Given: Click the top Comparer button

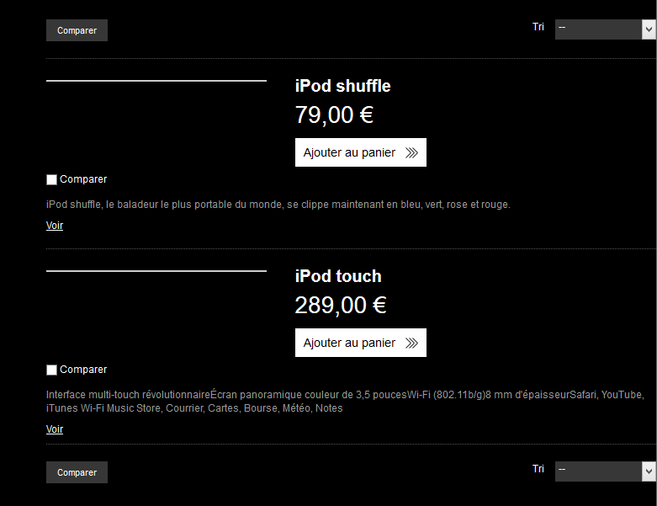Looking at the screenshot, I should click(77, 30).
